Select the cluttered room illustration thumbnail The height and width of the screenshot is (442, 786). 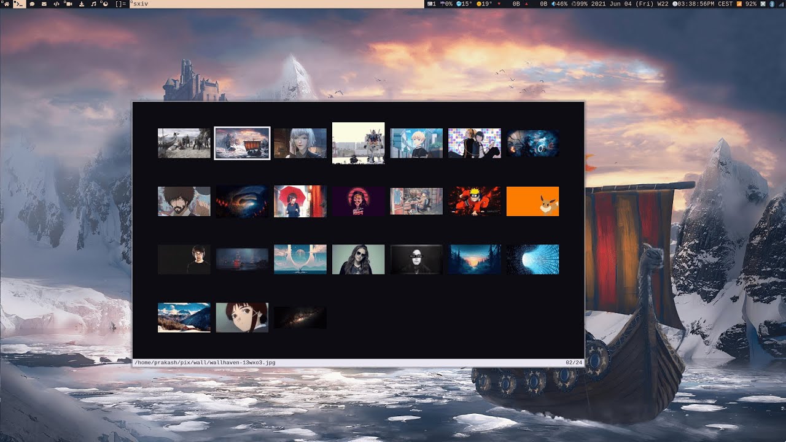pyautogui.click(x=416, y=201)
